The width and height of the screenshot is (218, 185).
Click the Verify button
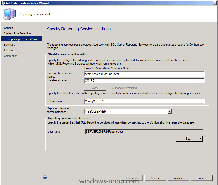[x=95, y=88]
